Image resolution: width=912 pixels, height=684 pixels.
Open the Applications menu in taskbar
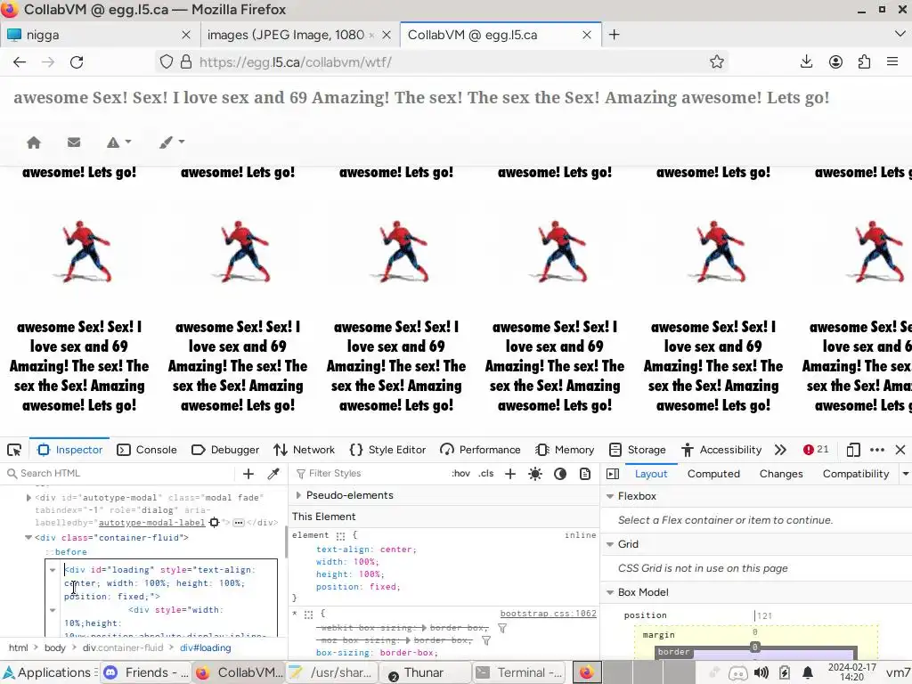(x=48, y=673)
